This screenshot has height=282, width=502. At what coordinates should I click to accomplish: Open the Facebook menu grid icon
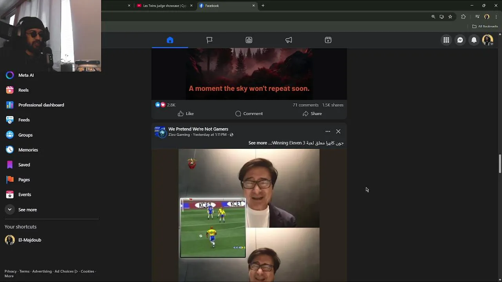[x=446, y=40]
